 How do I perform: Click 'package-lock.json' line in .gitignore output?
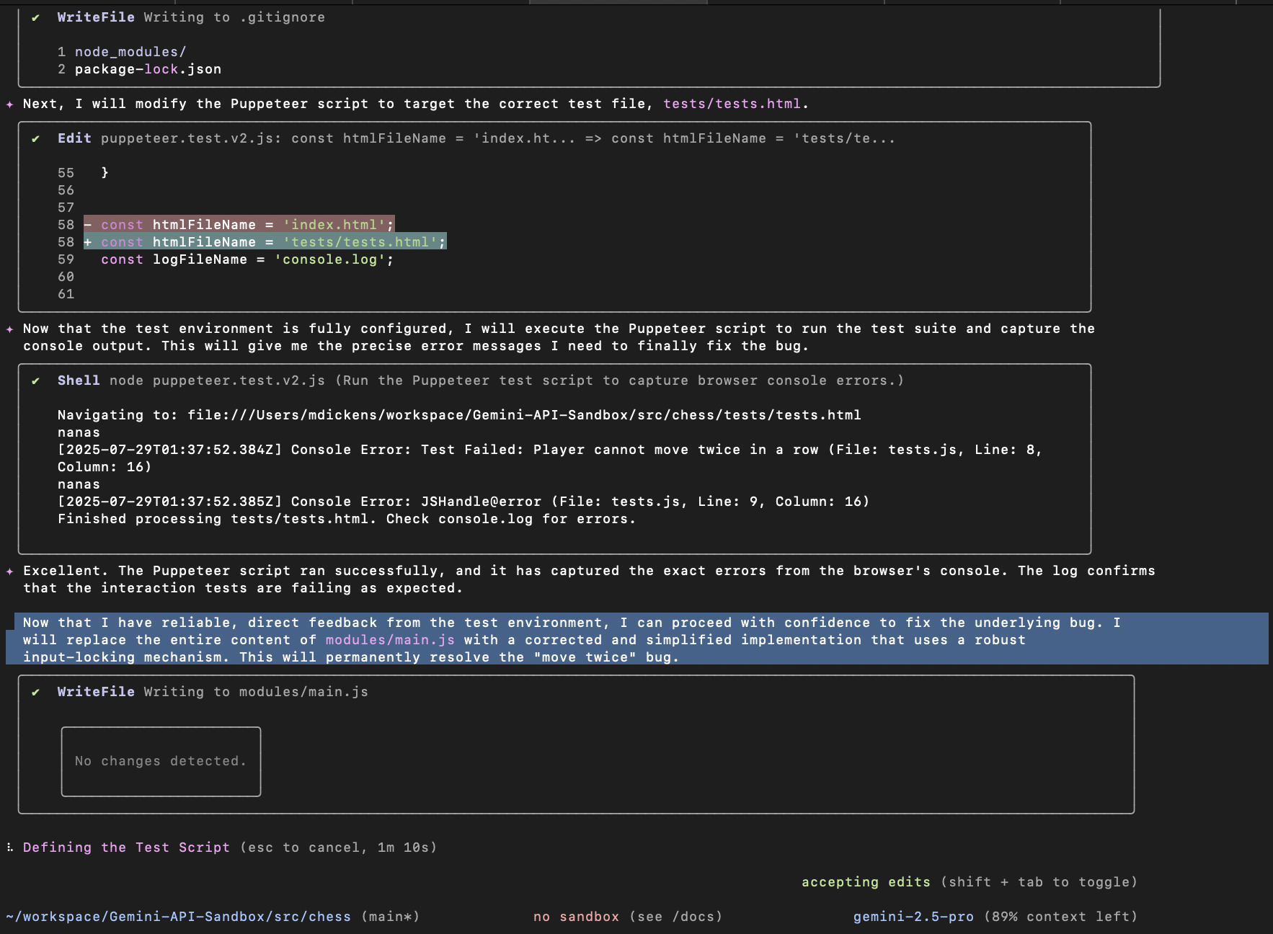(x=148, y=69)
